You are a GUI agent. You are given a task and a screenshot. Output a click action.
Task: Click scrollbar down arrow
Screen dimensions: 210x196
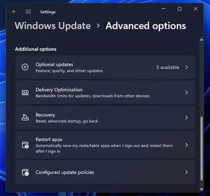coord(202,189)
